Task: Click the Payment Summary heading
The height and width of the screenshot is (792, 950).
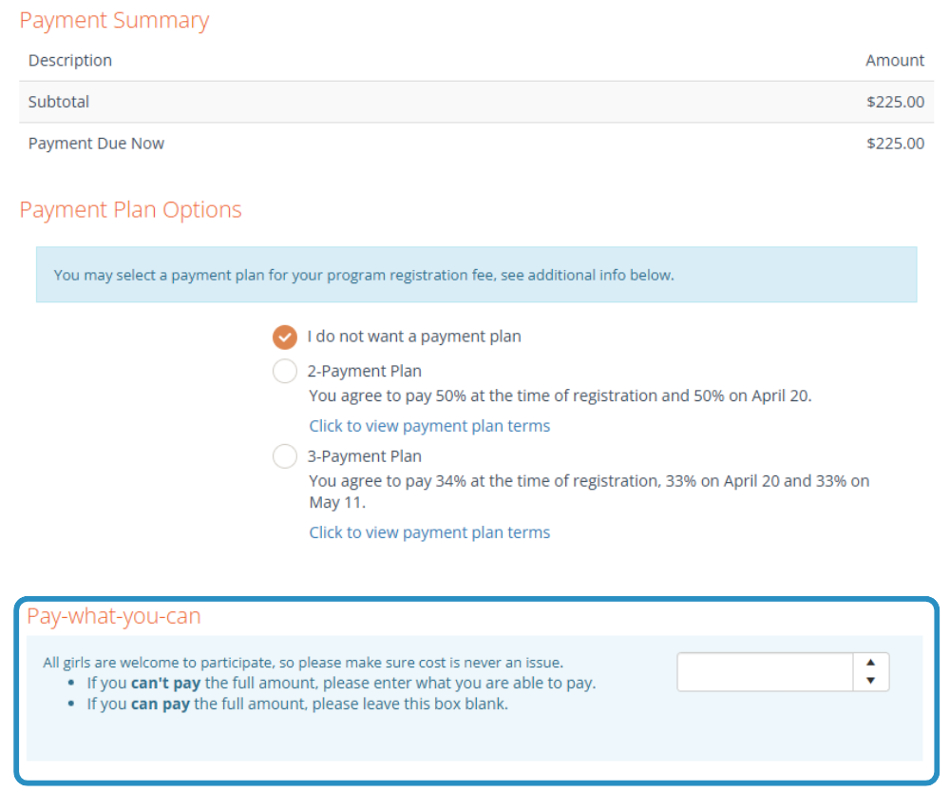Action: 114,21
